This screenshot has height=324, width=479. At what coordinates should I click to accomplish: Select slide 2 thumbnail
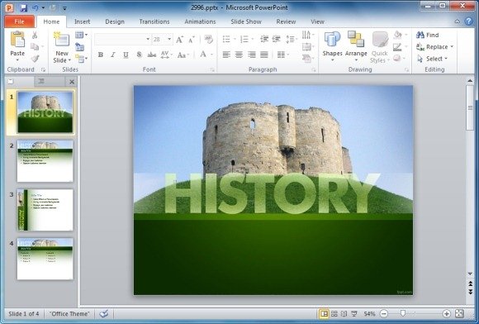click(45, 161)
